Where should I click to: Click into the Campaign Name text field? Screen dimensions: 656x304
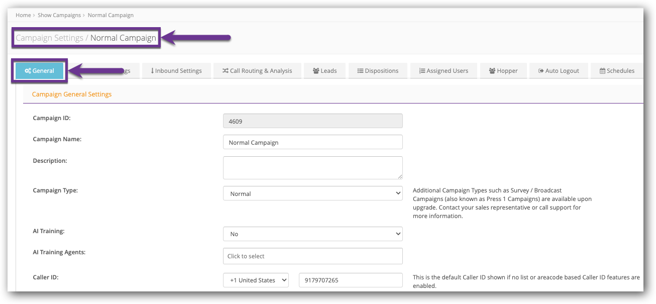pyautogui.click(x=312, y=142)
